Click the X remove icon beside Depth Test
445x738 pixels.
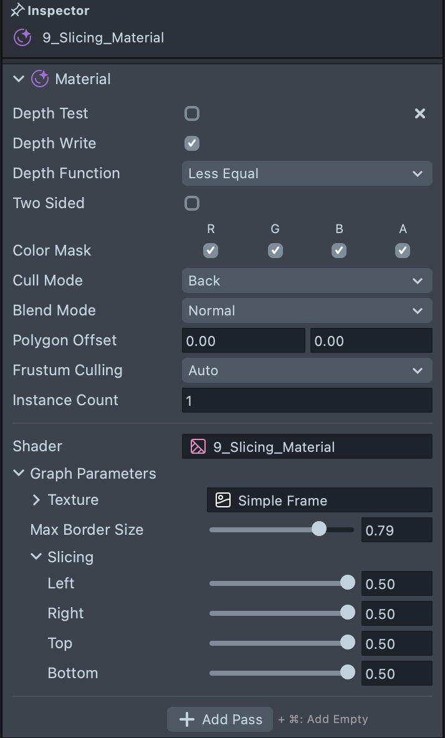[x=420, y=113]
